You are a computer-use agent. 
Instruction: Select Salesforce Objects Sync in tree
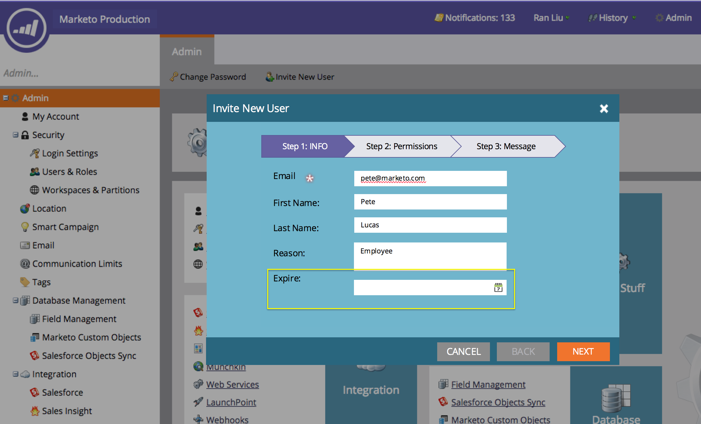click(89, 356)
